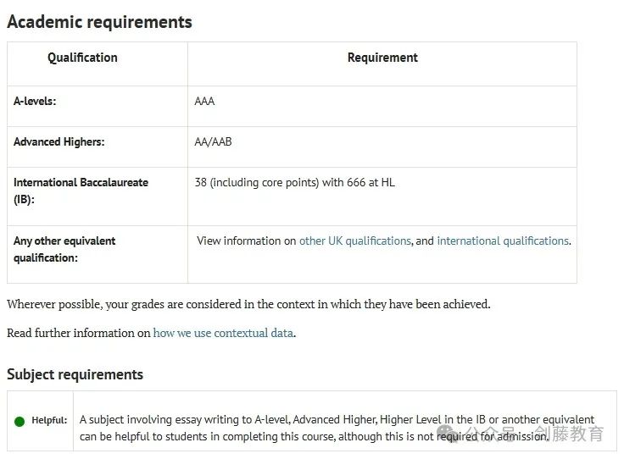Click the 'AAA' requirement cell
This screenshot has width=624, height=459.
click(x=204, y=101)
